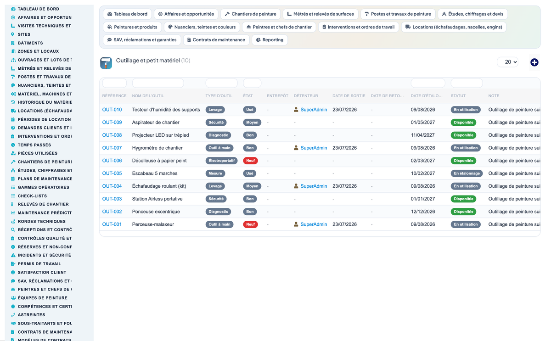551x341 pixels.
Task: Click the blue plus add-record icon
Action: click(534, 62)
